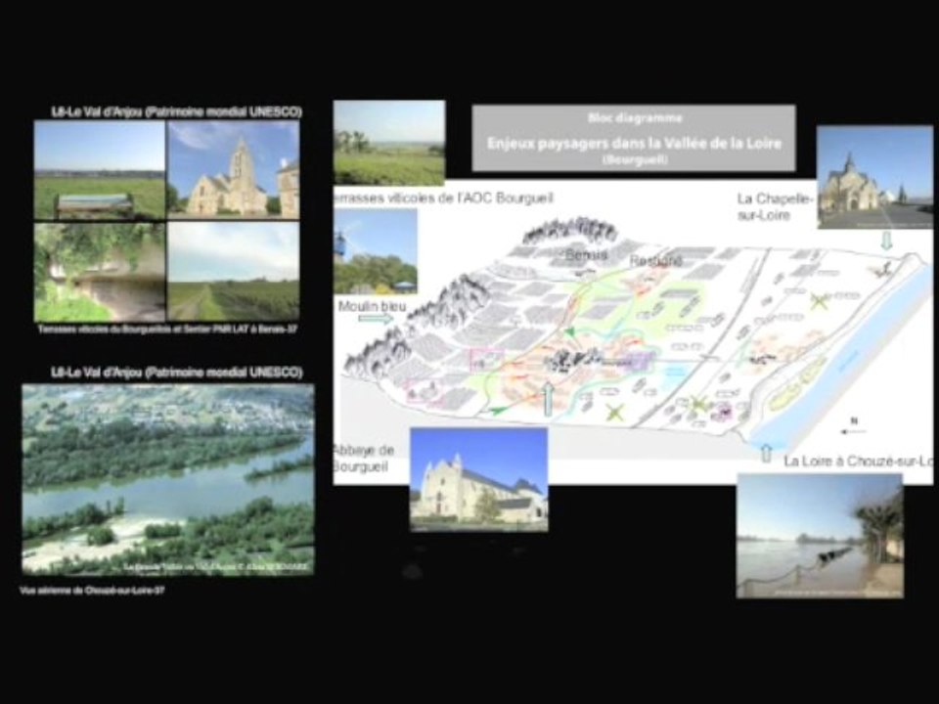Open the Moulin bleu windmill photo
The image size is (939, 704).
click(x=376, y=251)
